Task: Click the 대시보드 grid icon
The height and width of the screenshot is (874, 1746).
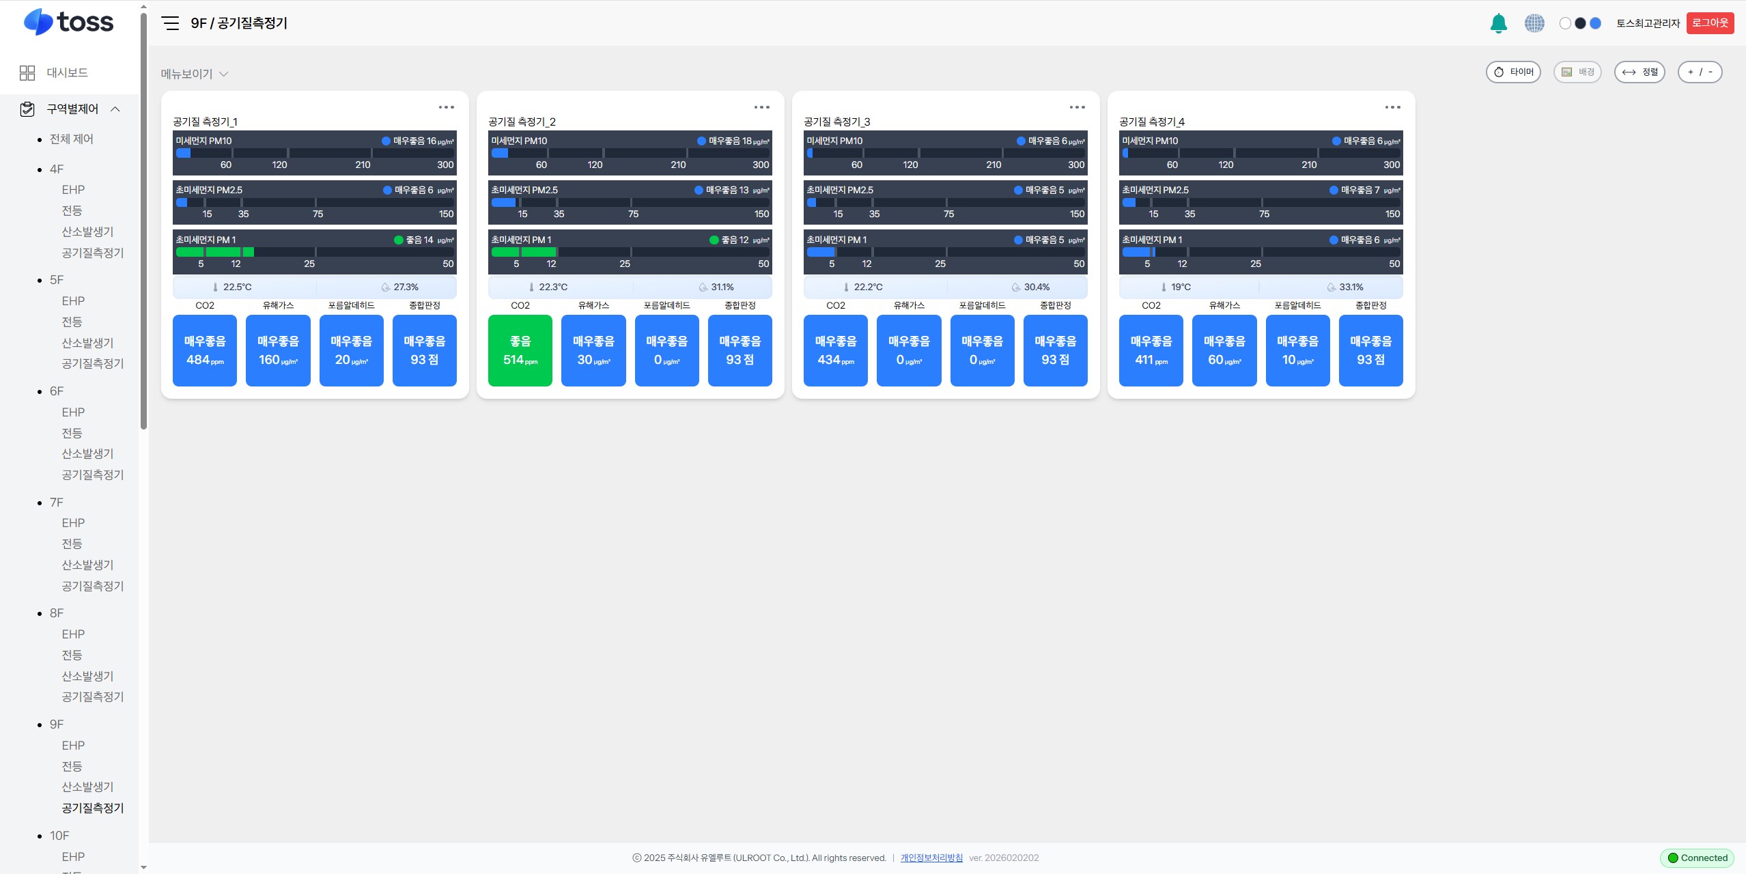Action: [x=27, y=73]
